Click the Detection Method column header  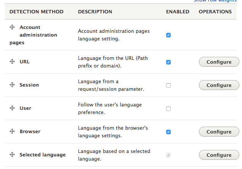tap(36, 12)
